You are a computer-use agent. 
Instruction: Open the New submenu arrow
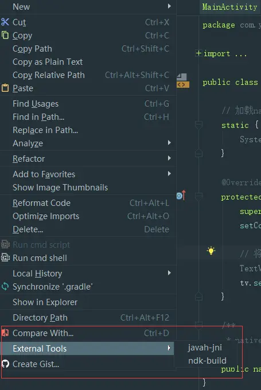(169, 6)
